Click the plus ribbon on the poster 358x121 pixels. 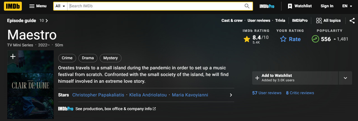tap(13, 57)
